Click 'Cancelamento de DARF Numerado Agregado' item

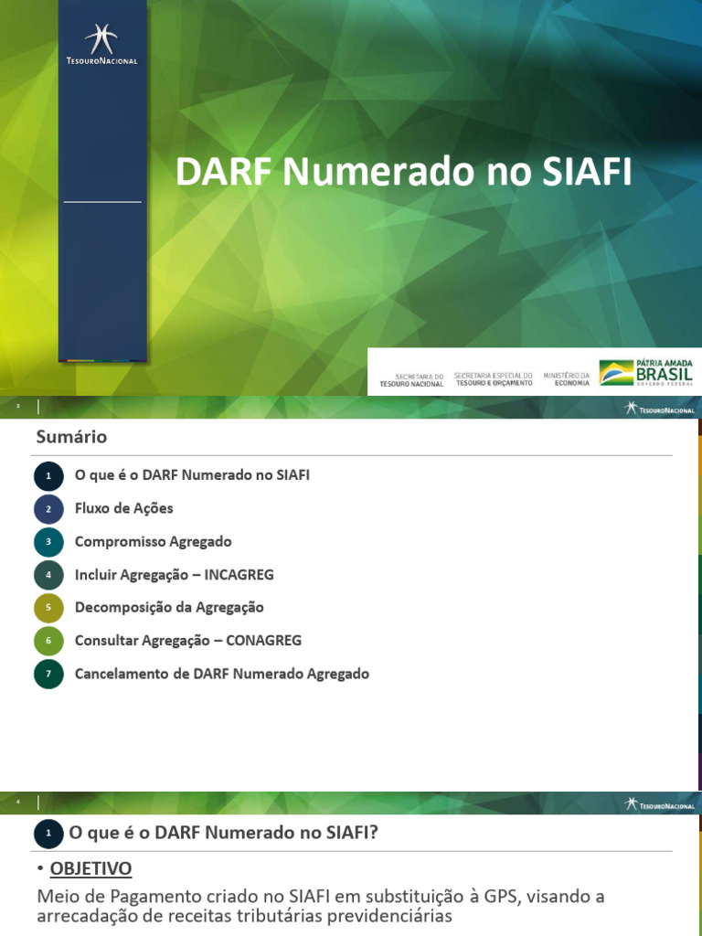click(x=222, y=674)
